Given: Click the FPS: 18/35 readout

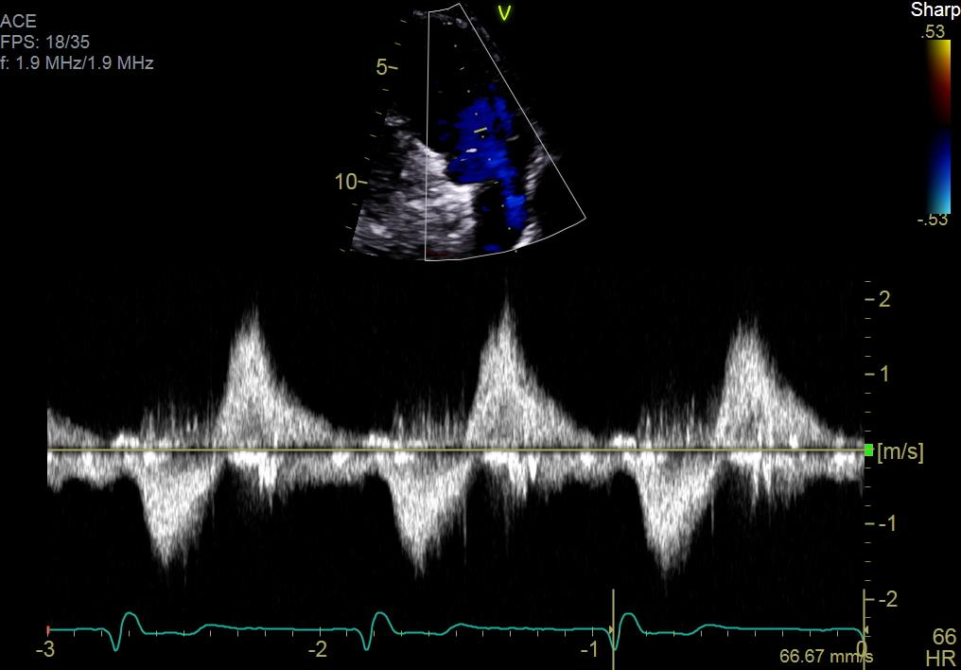Looking at the screenshot, I should 44,43.
